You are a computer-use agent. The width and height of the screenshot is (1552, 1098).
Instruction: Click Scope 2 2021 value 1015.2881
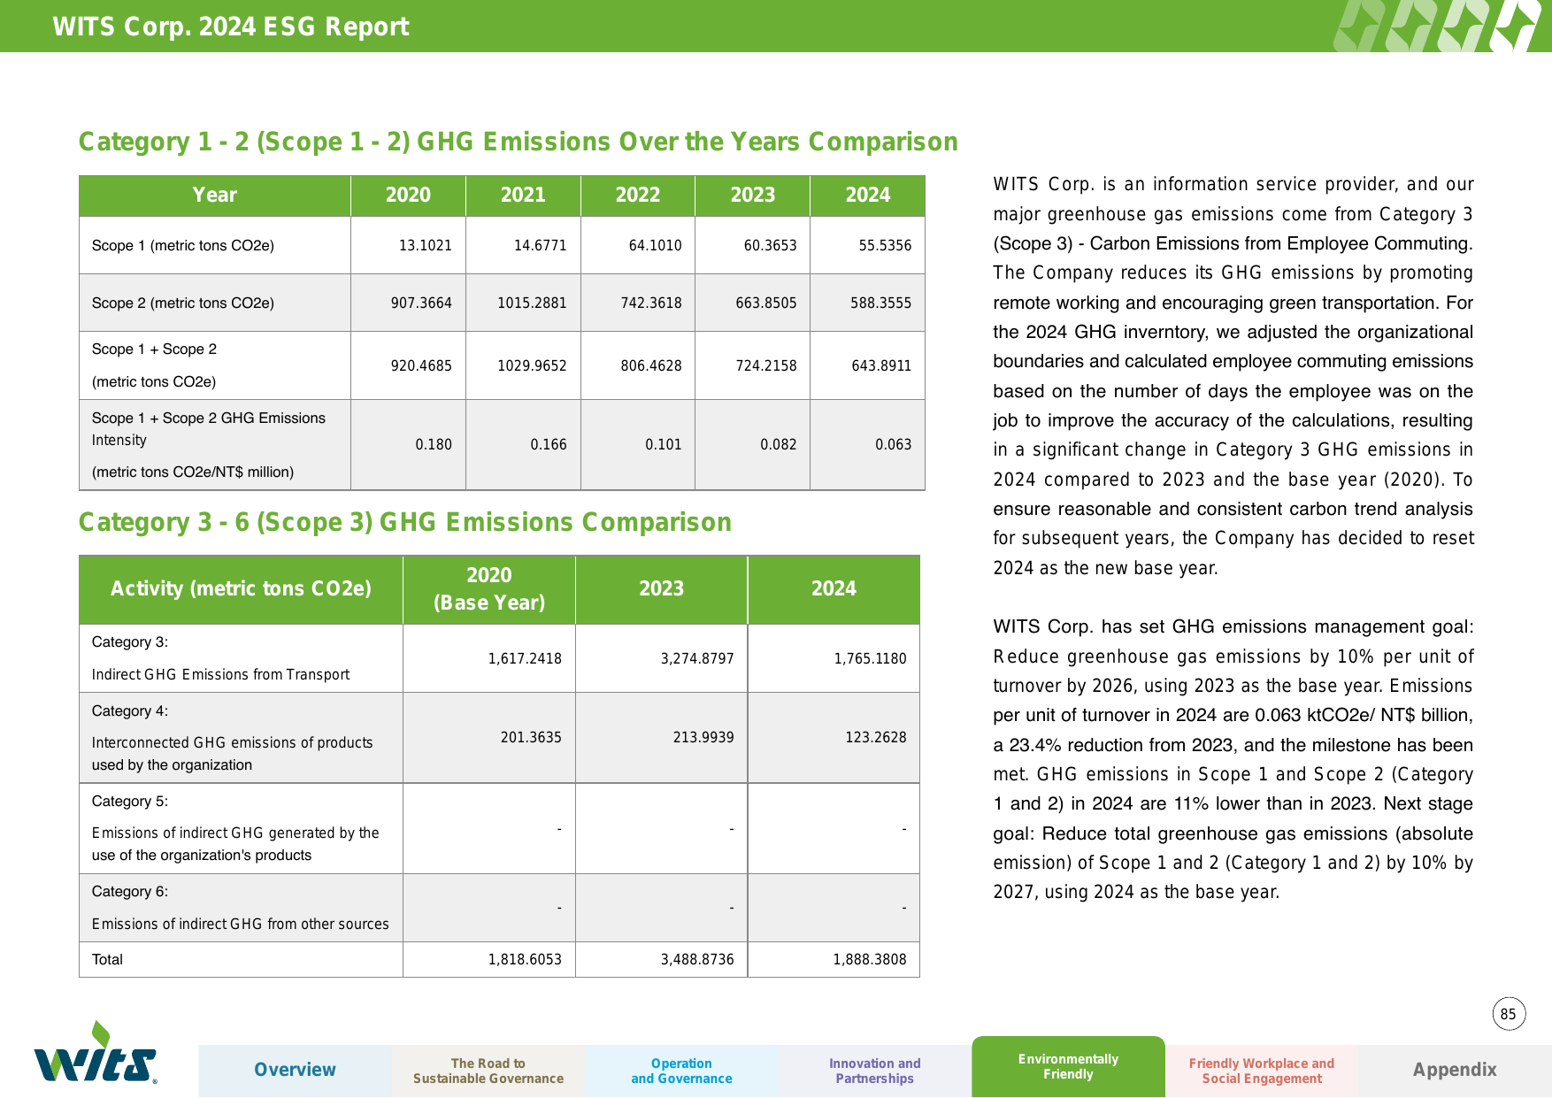pos(532,303)
